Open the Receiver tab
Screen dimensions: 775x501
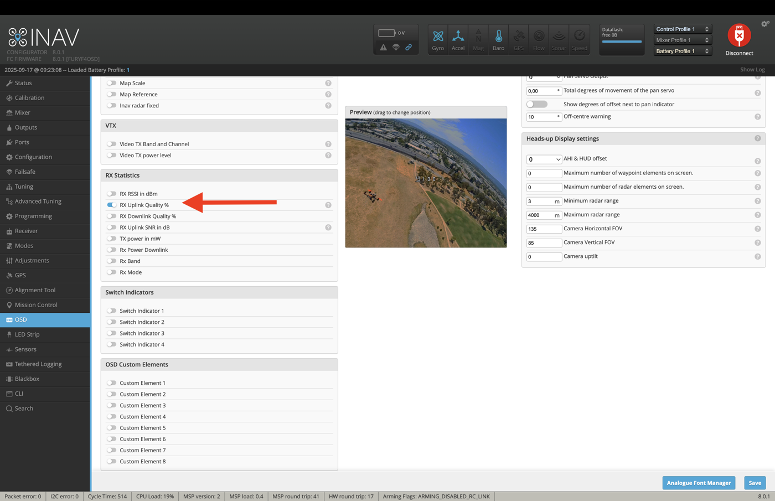coord(45,231)
